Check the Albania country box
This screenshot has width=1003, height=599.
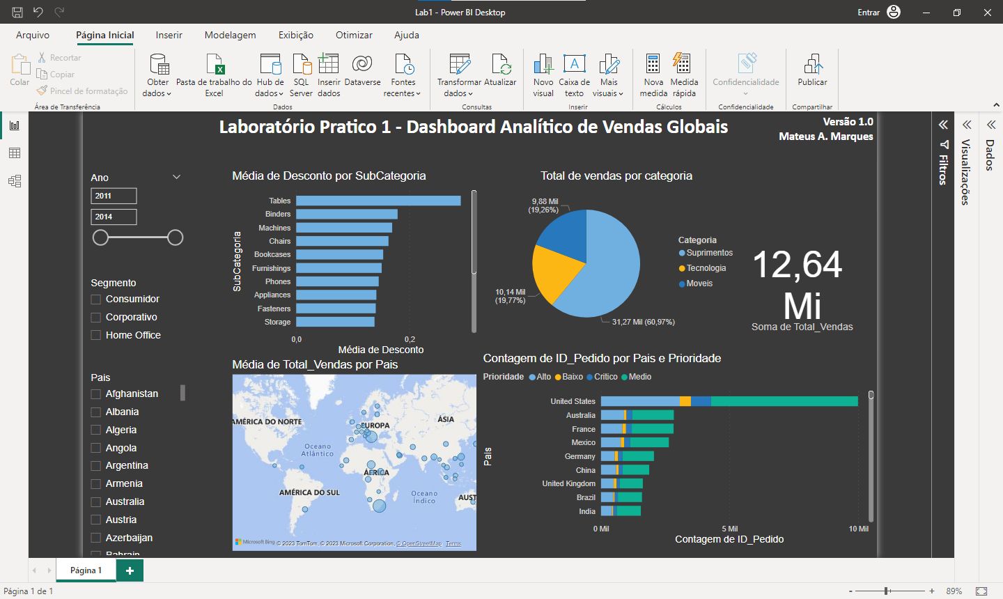[96, 412]
